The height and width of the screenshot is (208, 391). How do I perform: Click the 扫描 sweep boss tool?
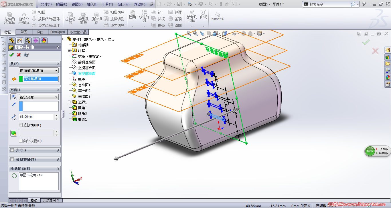point(39,12)
